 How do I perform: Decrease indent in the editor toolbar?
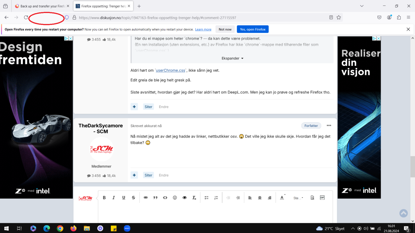pos(228,198)
